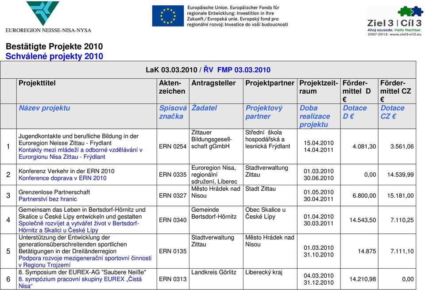Click end date '30.06.2010' in row 2

tap(318, 178)
